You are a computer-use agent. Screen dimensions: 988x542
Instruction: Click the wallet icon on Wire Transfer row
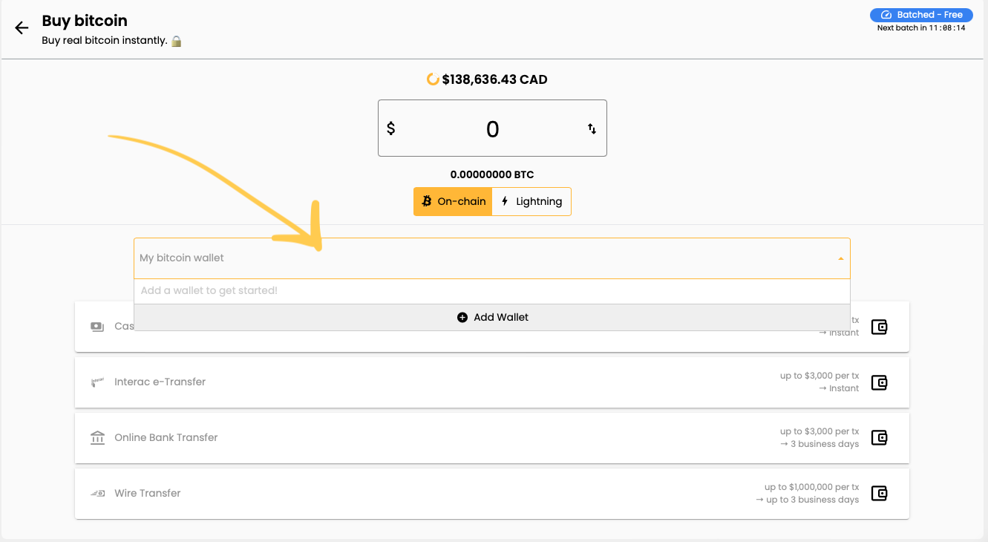(879, 494)
